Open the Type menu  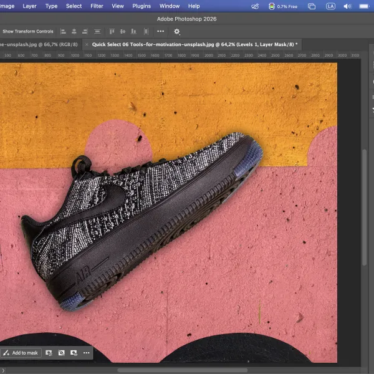[x=51, y=6]
